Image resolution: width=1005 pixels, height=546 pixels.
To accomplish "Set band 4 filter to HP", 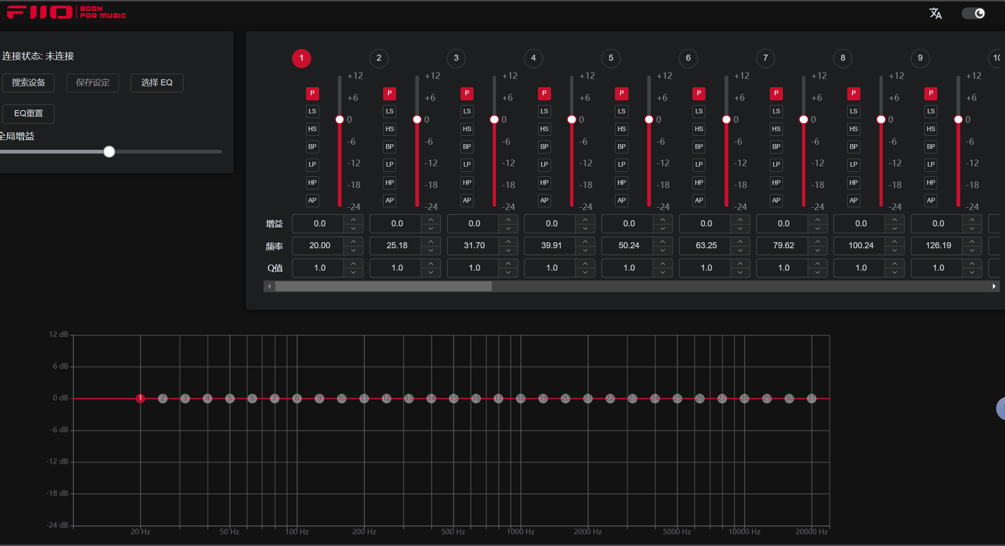I will pos(544,182).
